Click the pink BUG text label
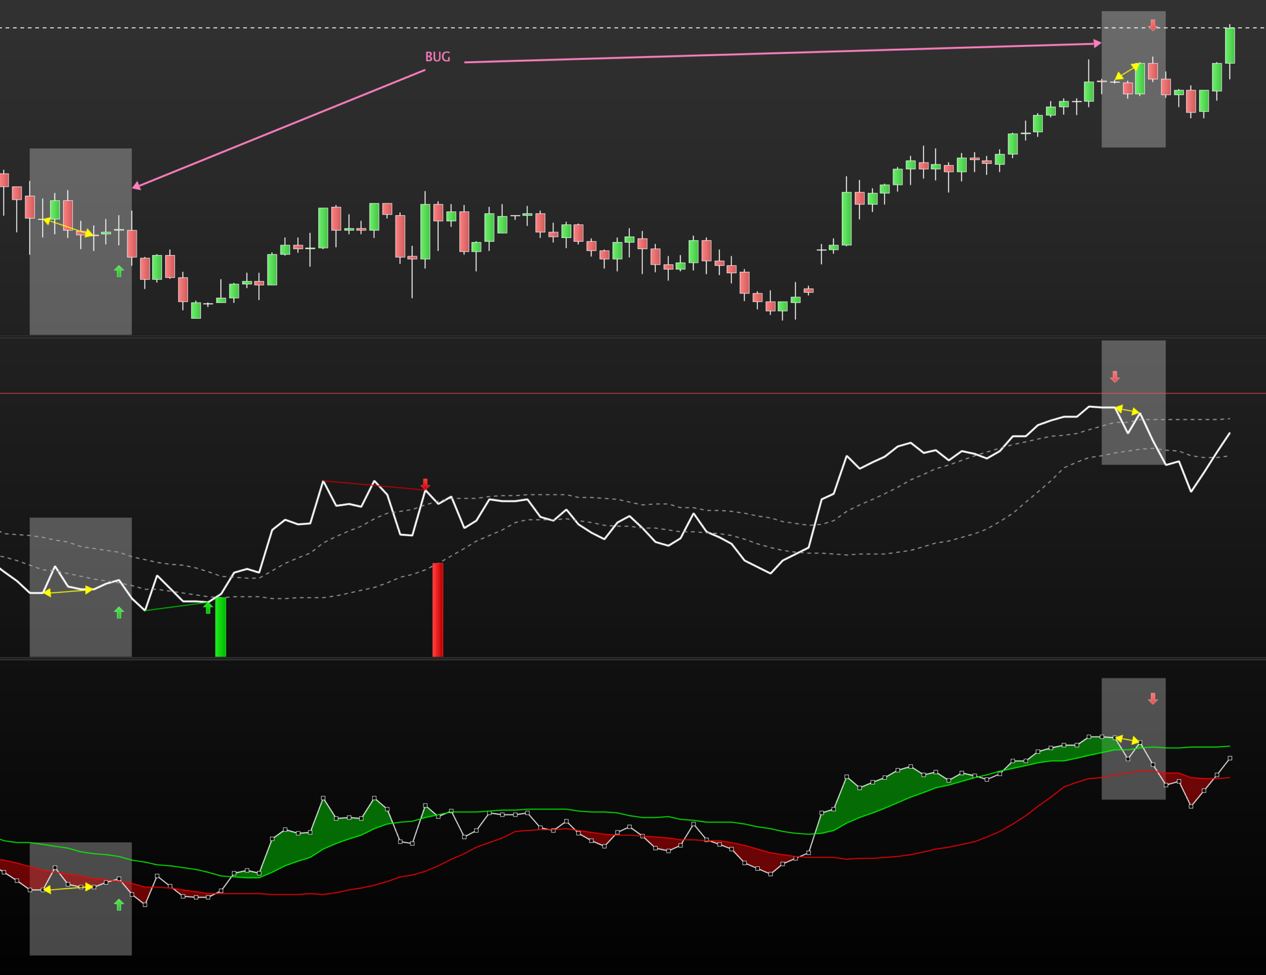 click(x=437, y=57)
